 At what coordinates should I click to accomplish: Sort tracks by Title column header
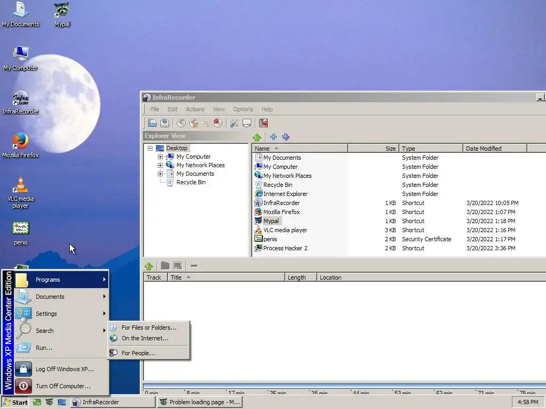pyautogui.click(x=226, y=277)
